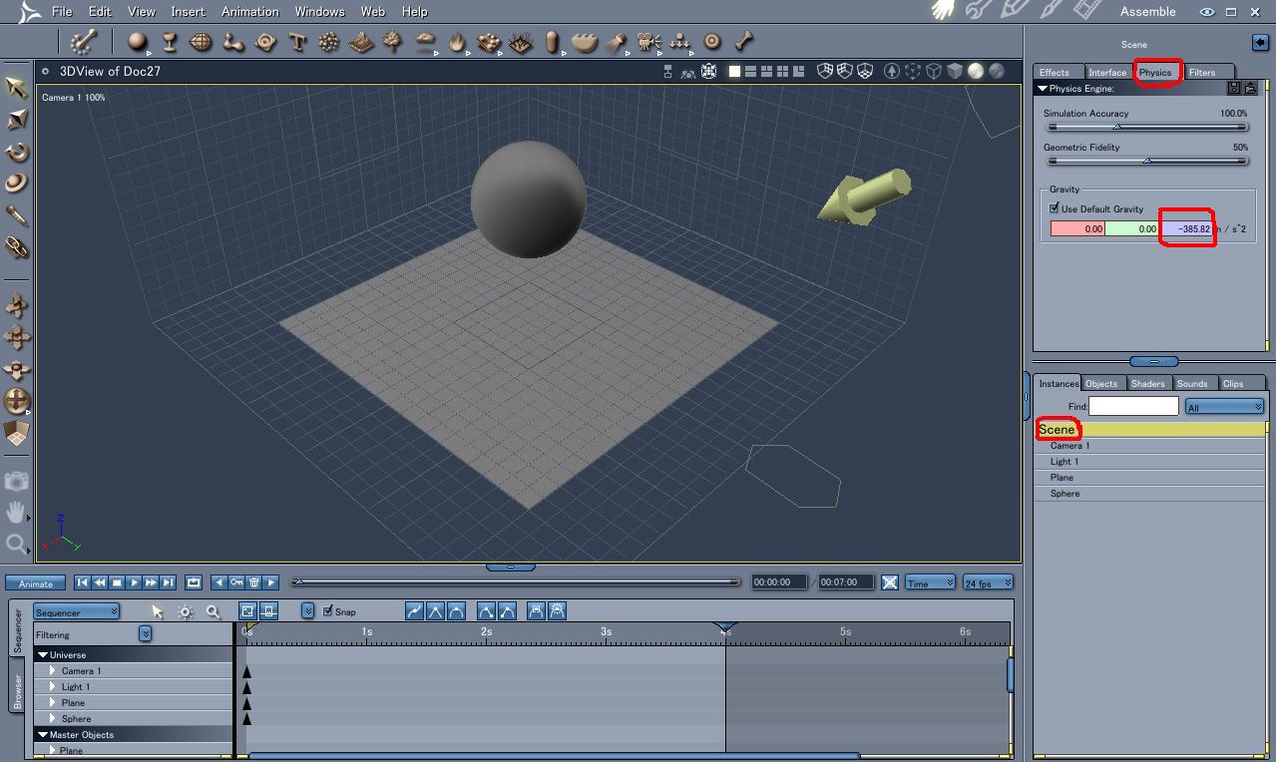Open the Time format dropdown

click(930, 582)
